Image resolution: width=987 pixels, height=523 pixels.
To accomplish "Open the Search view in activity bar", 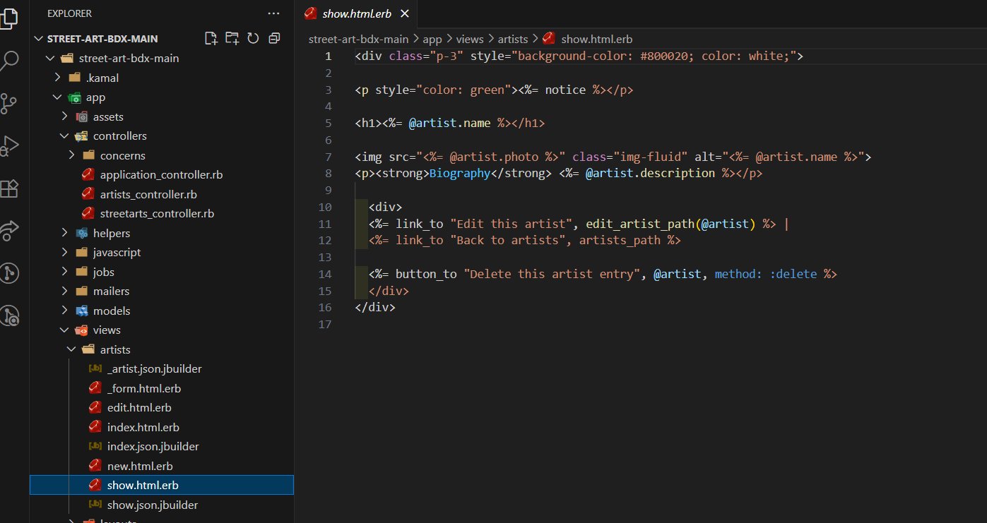I will 8,61.
